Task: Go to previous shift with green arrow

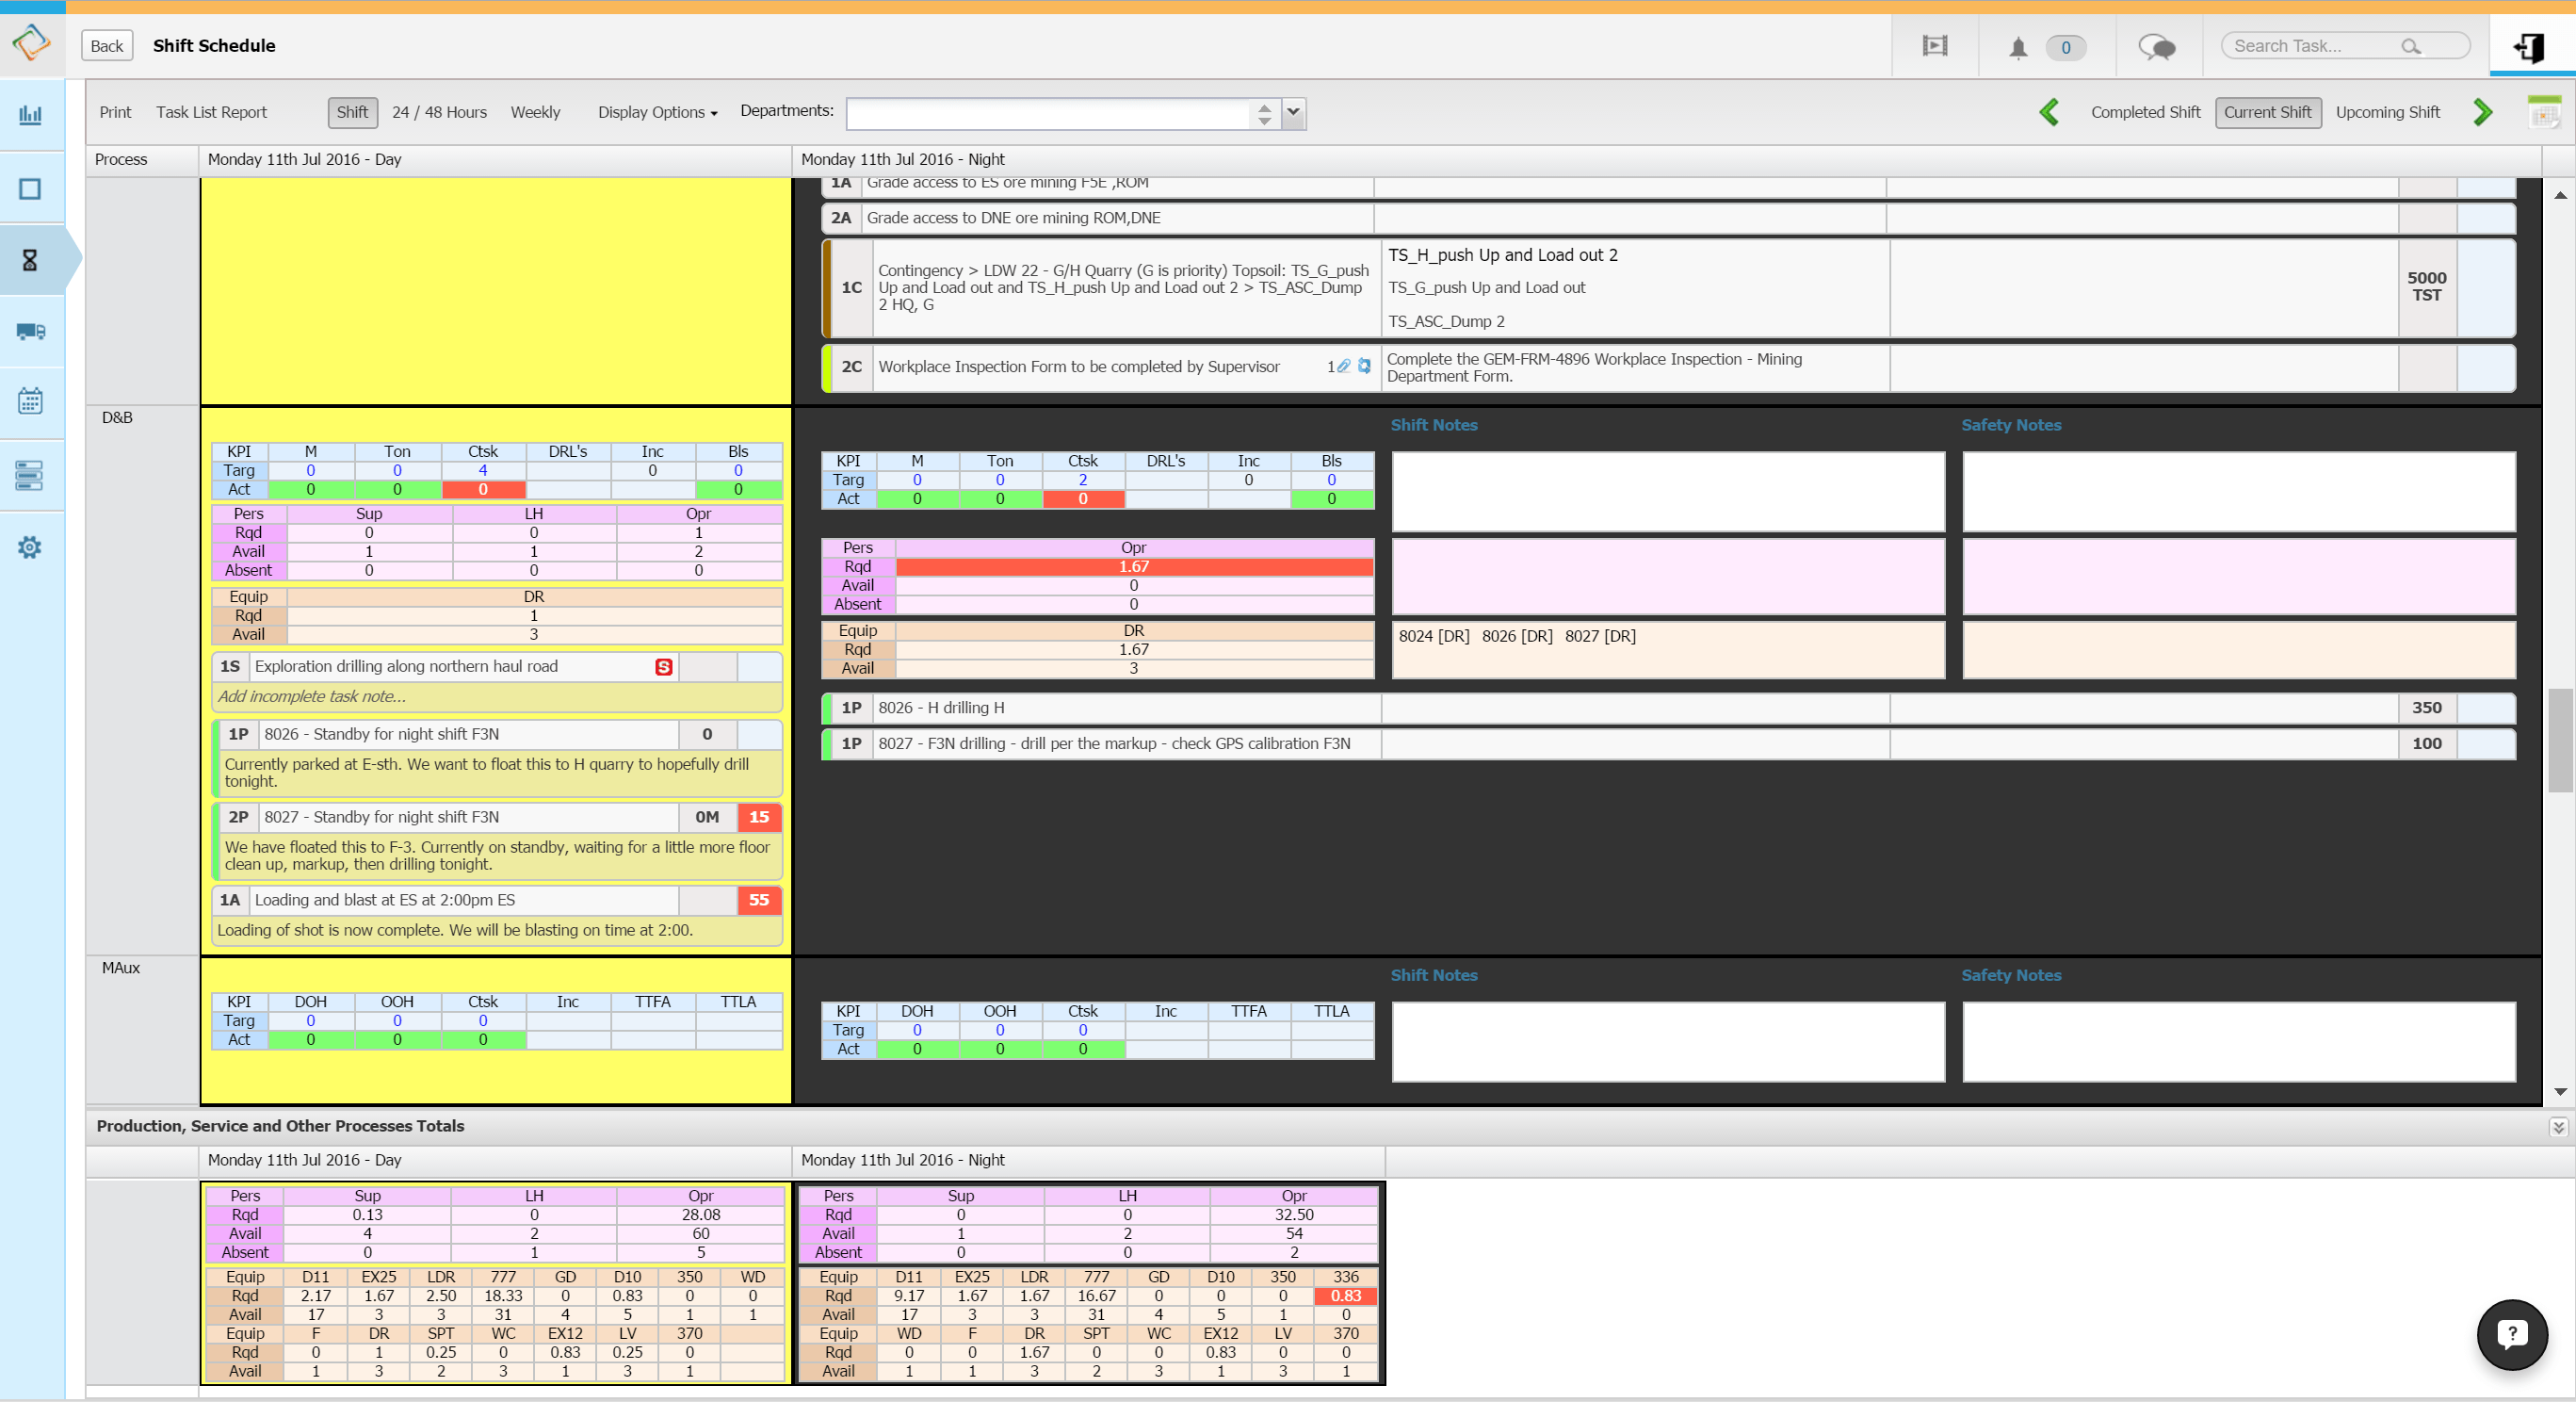Action: (2049, 112)
